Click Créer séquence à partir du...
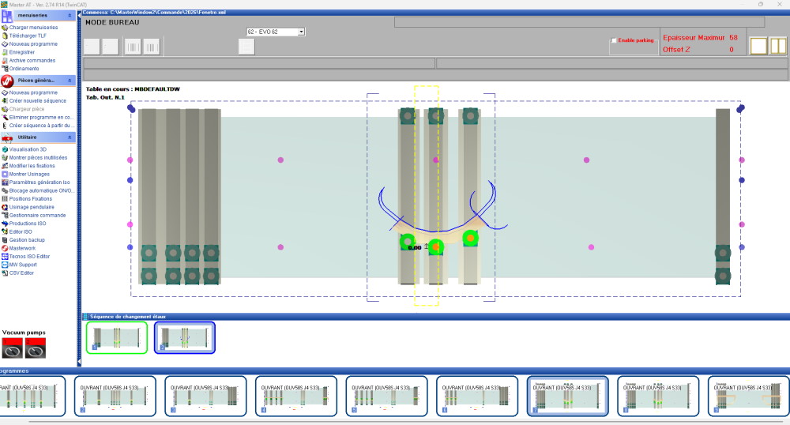The image size is (790, 425). pos(41,126)
